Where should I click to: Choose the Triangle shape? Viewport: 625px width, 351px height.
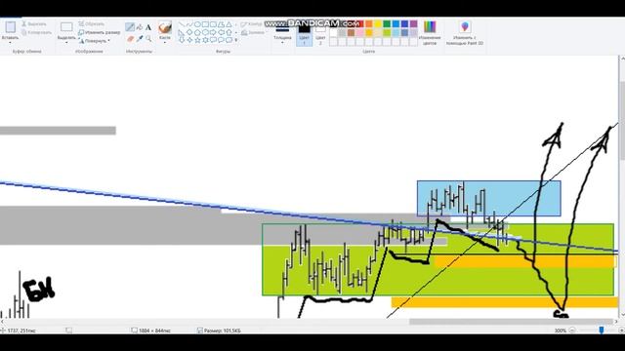pyautogui.click(x=229, y=24)
